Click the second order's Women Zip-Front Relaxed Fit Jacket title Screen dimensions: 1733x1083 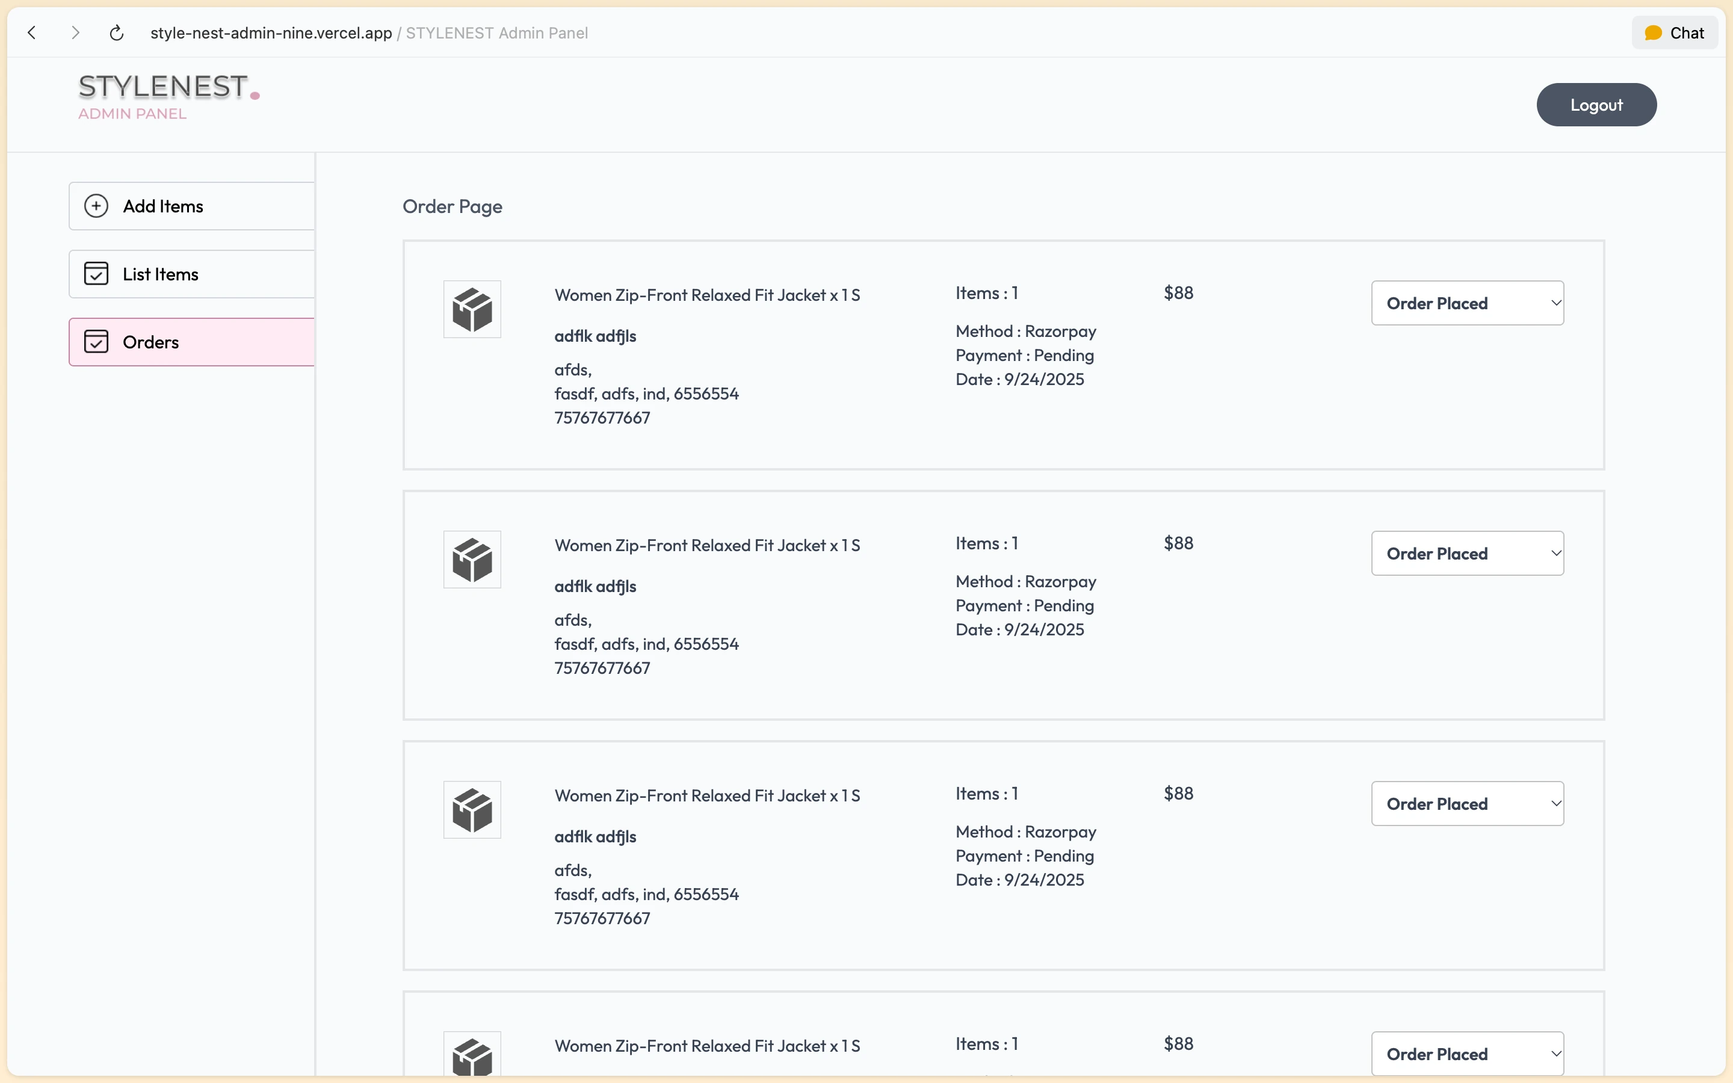tap(707, 546)
